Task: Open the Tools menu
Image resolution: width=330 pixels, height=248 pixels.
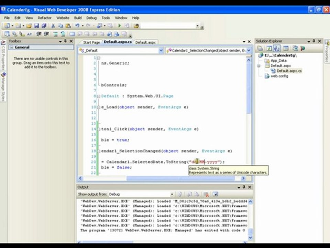Action: click(x=106, y=18)
